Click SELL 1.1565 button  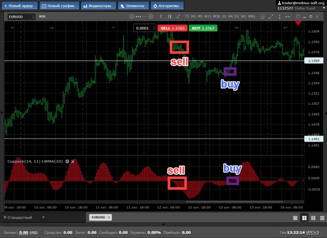click(172, 28)
